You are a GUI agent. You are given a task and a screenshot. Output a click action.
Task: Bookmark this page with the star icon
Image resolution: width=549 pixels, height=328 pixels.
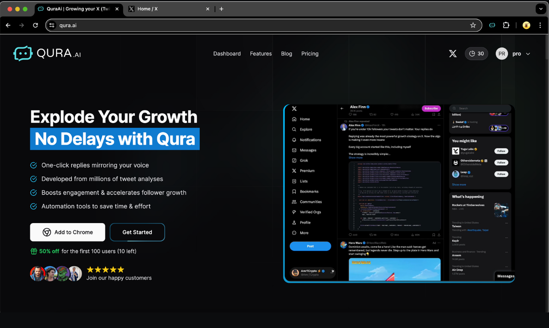click(473, 25)
